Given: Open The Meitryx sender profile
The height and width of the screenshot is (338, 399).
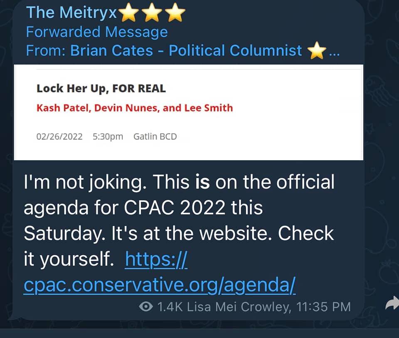Looking at the screenshot, I should coord(72,13).
